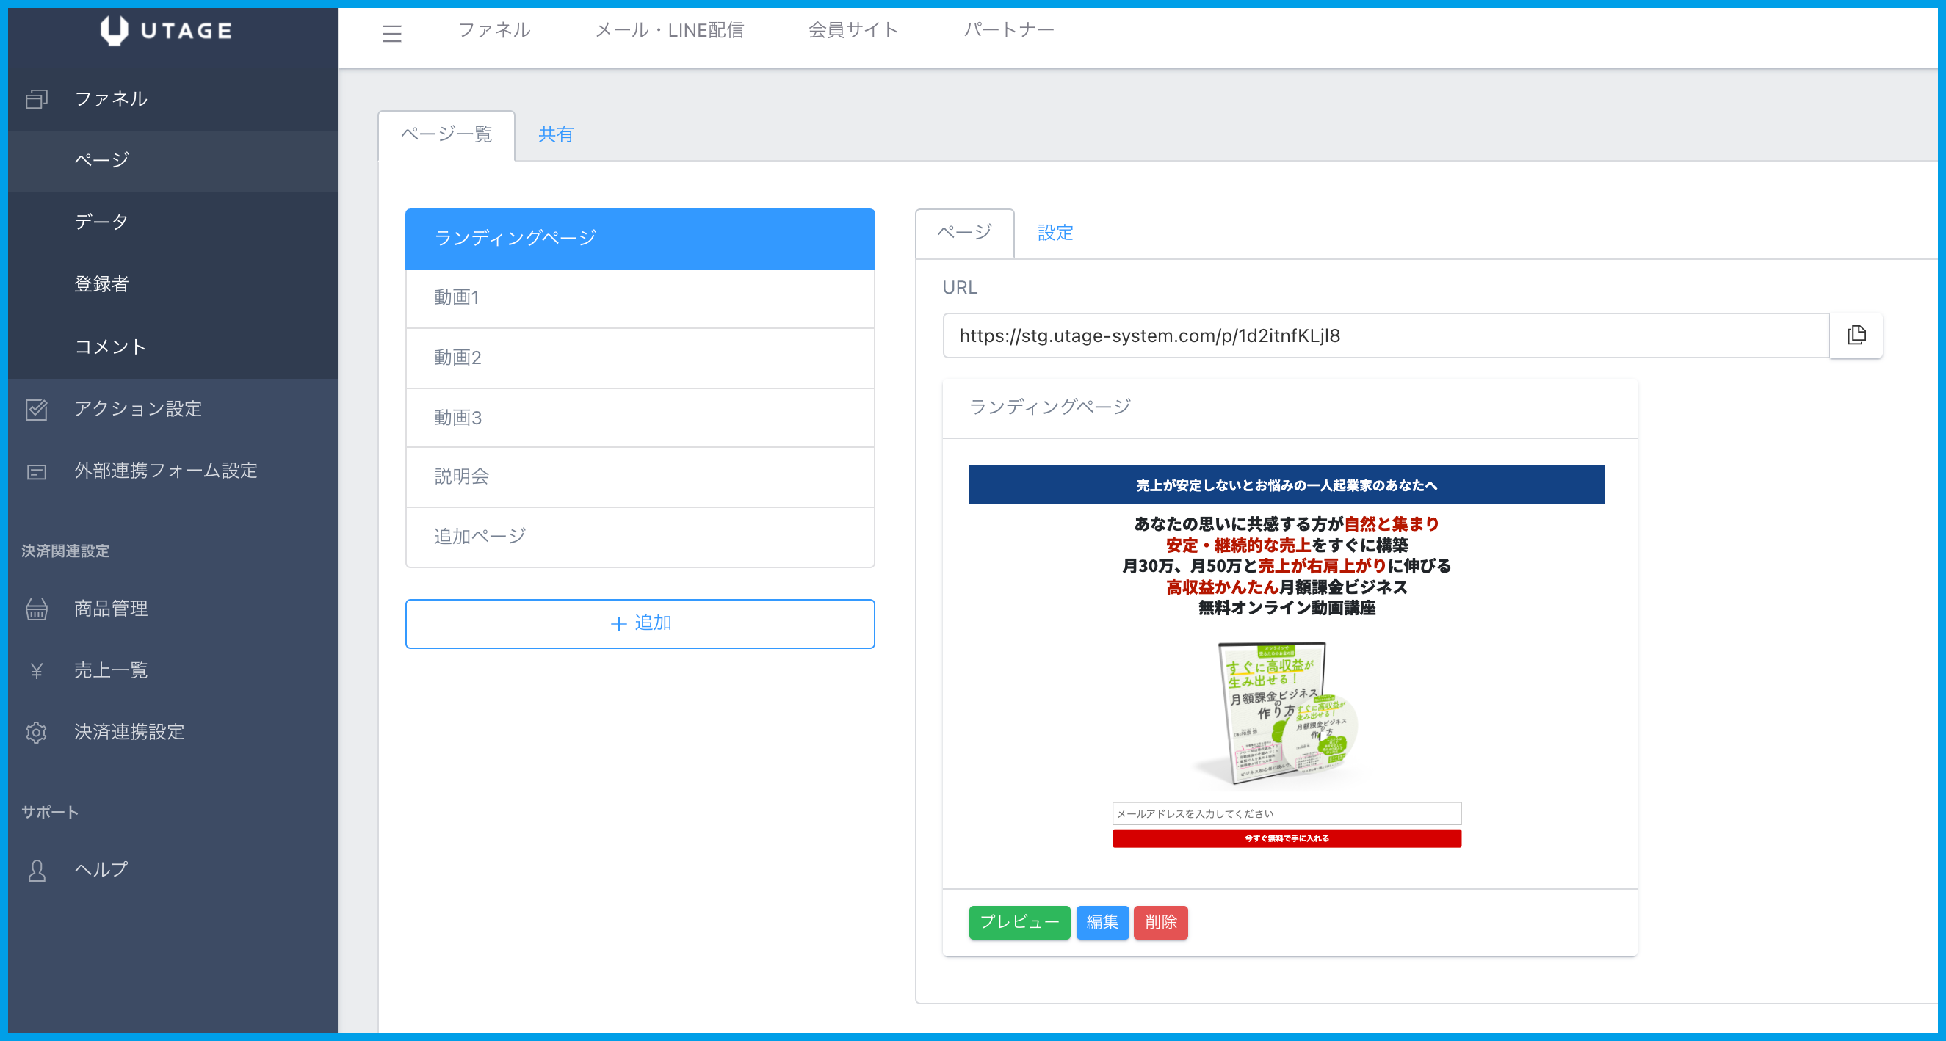The height and width of the screenshot is (1041, 1946).
Task: Open メール・LINE配信 in top menu
Action: pos(669,30)
